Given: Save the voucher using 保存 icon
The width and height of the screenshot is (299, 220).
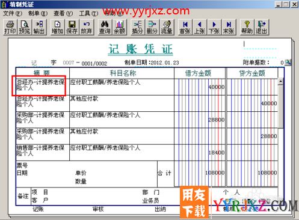Looking at the screenshot, I should [x=72, y=27].
